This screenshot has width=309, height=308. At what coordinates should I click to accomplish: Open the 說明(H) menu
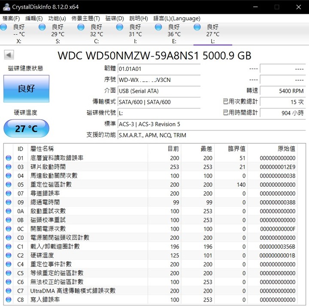(x=139, y=18)
